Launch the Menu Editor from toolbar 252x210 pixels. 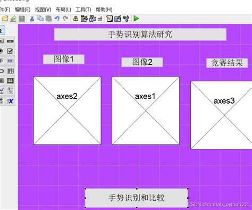click(x=84, y=19)
